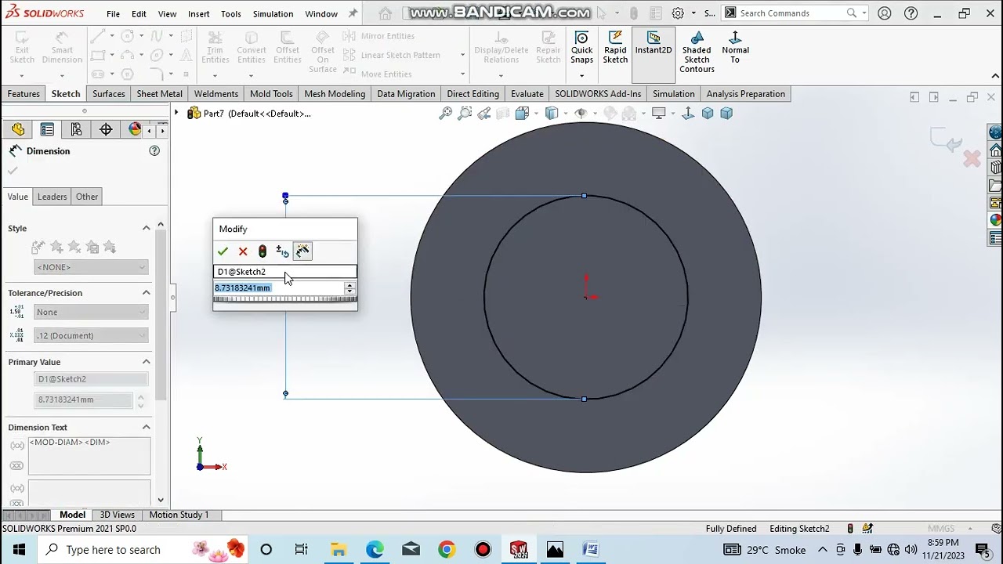This screenshot has height=564, width=1003.
Task: Open Google Chrome from the taskbar
Action: coord(447,549)
